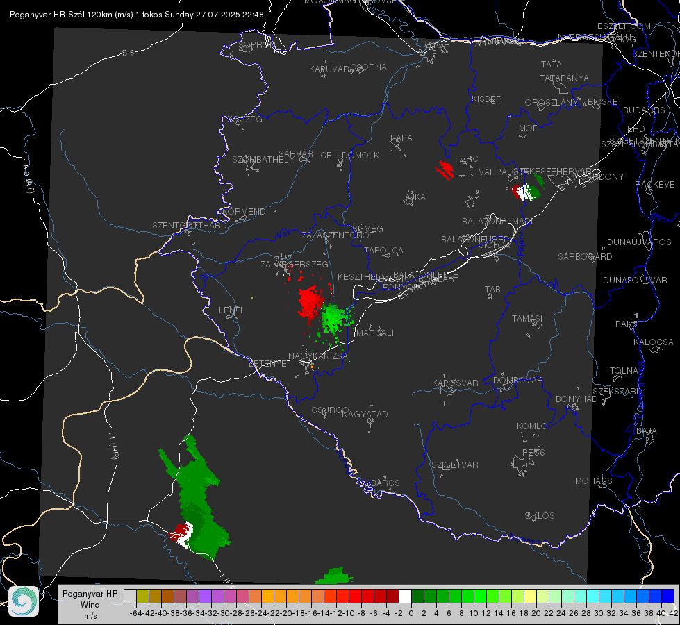680x625 pixels.
Task: Click the swirl logo icon beside the legend
Action: [x=24, y=601]
